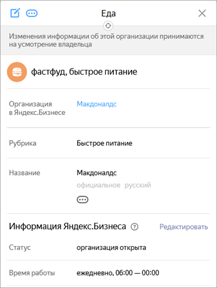
Task: Click the фастфуд, быстрое питание heading
Action: (84, 72)
